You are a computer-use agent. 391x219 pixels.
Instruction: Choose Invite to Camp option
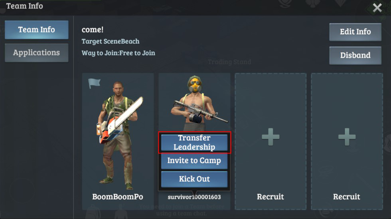194,161
